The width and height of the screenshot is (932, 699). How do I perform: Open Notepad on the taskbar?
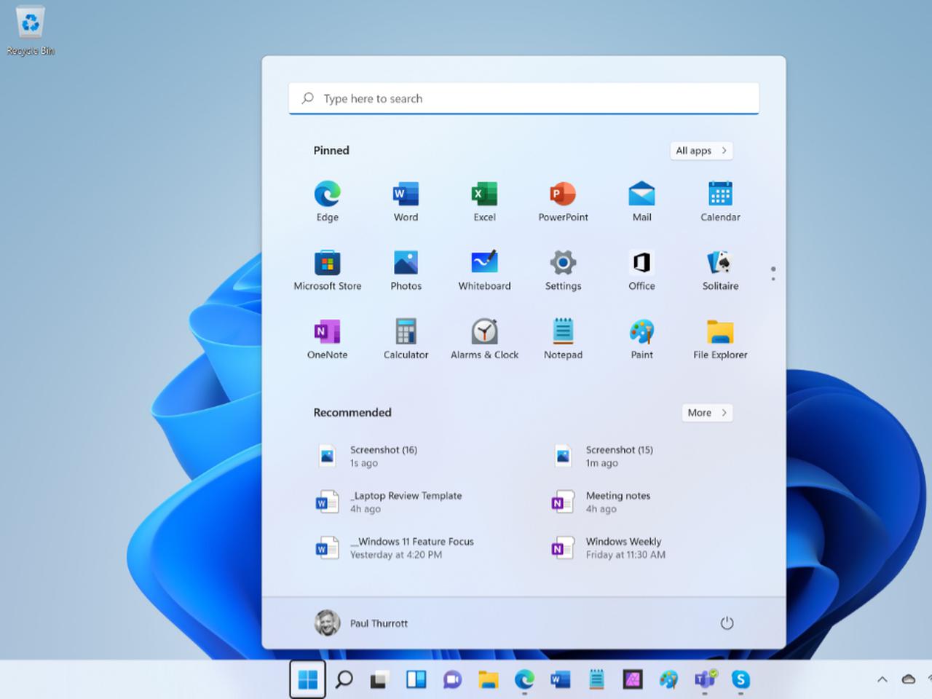pyautogui.click(x=596, y=679)
